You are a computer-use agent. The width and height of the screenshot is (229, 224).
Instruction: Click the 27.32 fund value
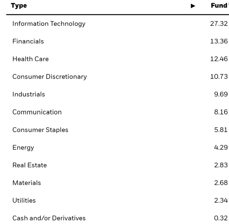point(219,24)
